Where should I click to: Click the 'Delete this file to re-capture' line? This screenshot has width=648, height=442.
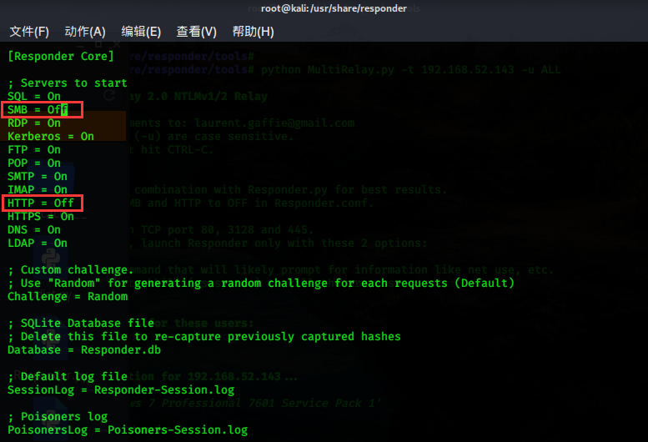(204, 337)
